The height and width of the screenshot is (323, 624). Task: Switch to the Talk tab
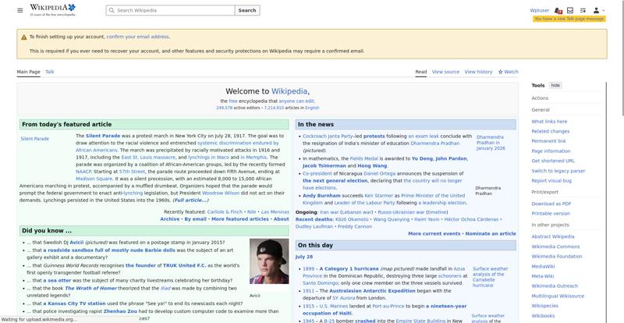click(x=50, y=72)
